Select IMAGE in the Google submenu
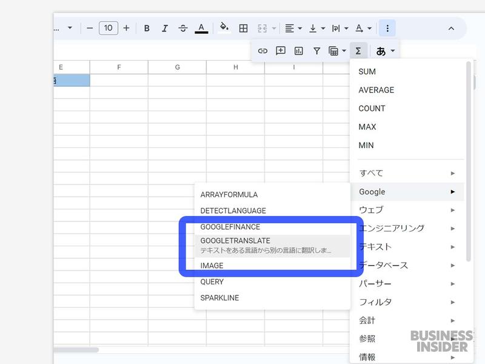This screenshot has height=364, width=485. 272,266
